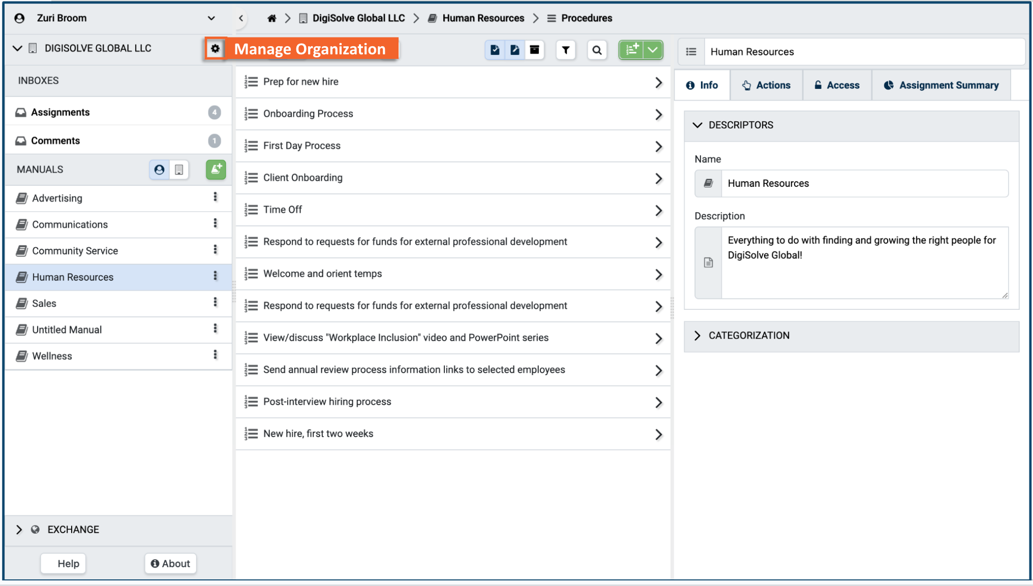Toggle published documents filter icon

(x=495, y=50)
